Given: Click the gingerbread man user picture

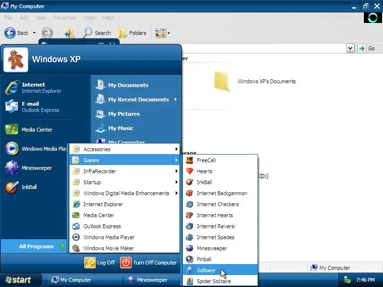Looking at the screenshot, I should [16, 60].
